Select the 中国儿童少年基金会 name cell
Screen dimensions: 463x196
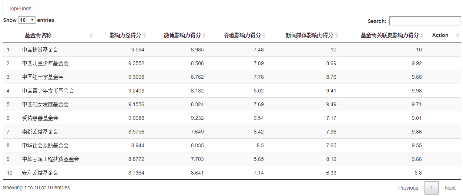(45, 63)
